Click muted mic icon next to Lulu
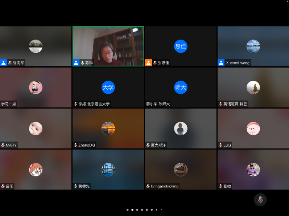This screenshot has width=289, height=216. tap(220, 145)
